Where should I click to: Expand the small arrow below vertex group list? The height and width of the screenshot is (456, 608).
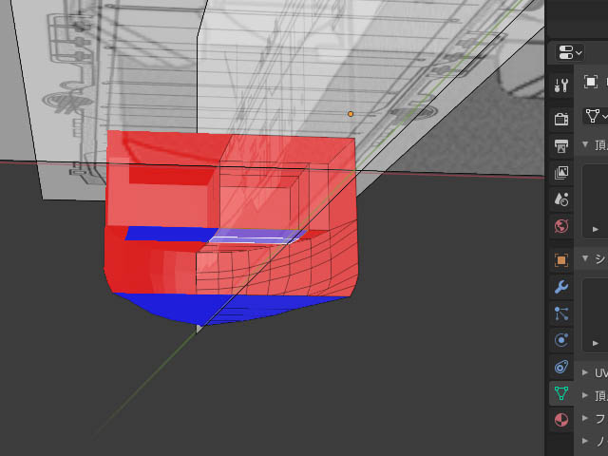point(596,229)
